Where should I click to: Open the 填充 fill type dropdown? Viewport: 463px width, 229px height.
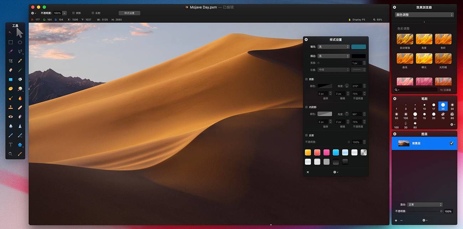point(333,47)
